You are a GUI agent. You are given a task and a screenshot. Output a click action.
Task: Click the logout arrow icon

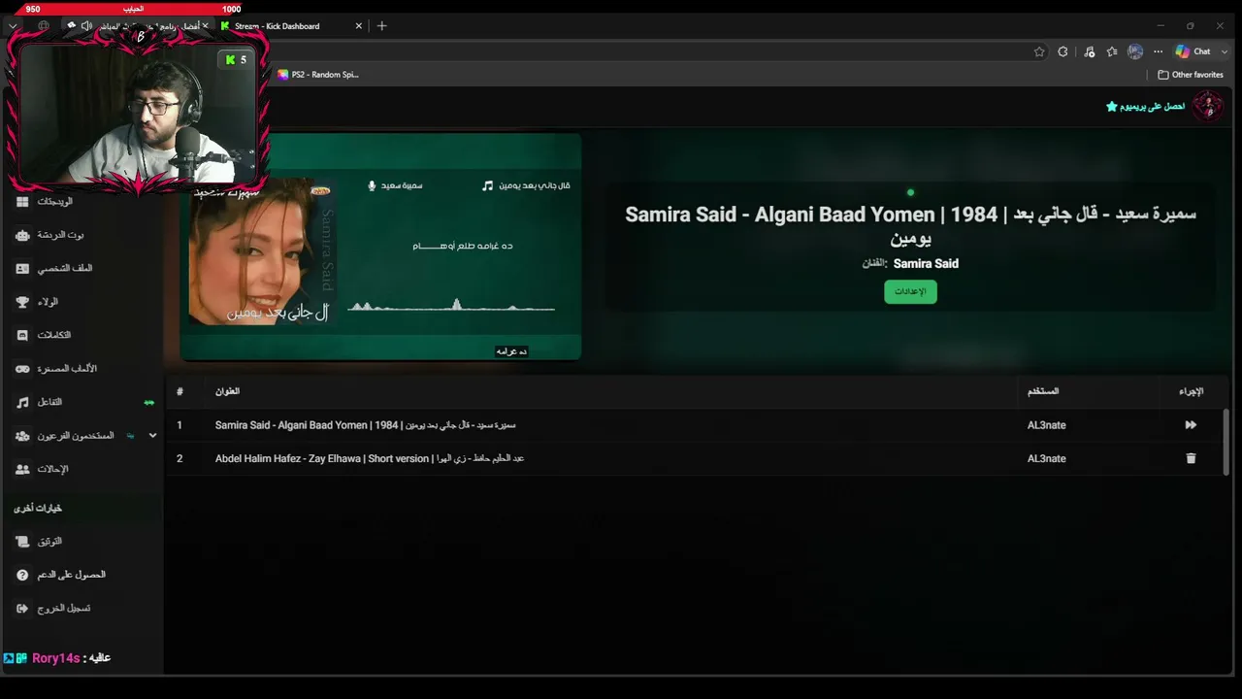[22, 608]
